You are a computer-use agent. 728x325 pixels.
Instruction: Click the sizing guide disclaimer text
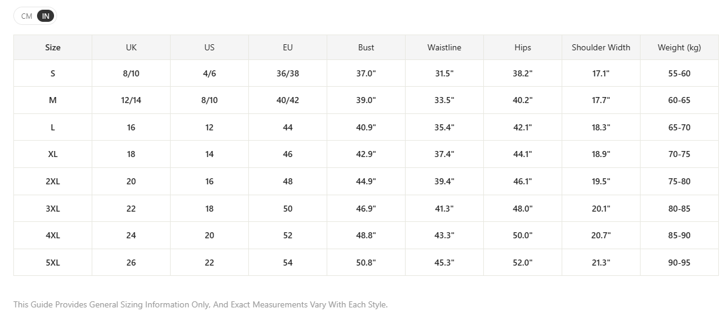coord(200,304)
